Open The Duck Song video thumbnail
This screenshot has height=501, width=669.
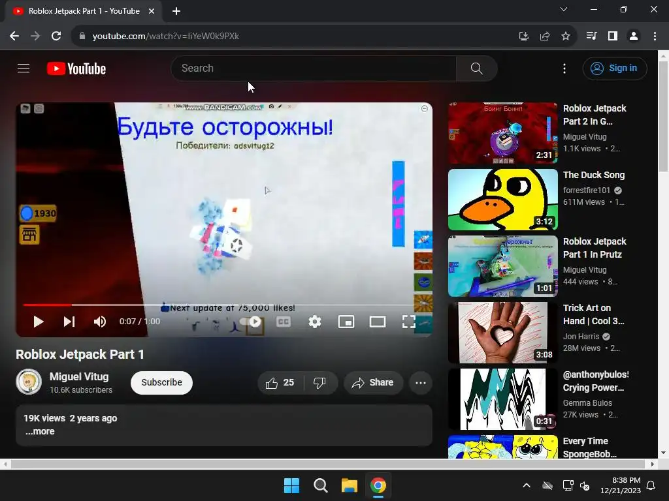[x=502, y=200]
